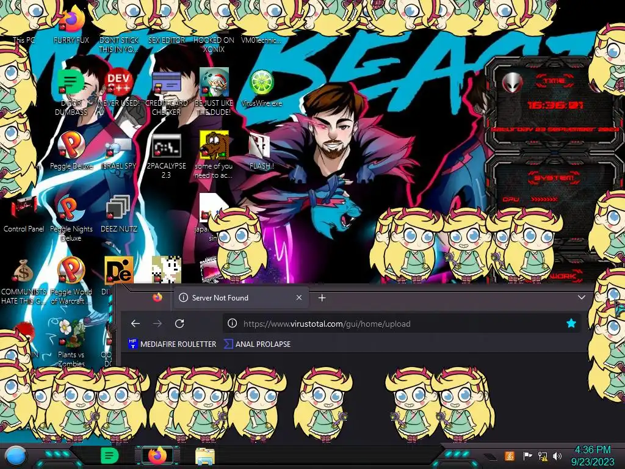The image size is (625, 469).
Task: Switch to Firefox in the taskbar
Action: (x=157, y=456)
